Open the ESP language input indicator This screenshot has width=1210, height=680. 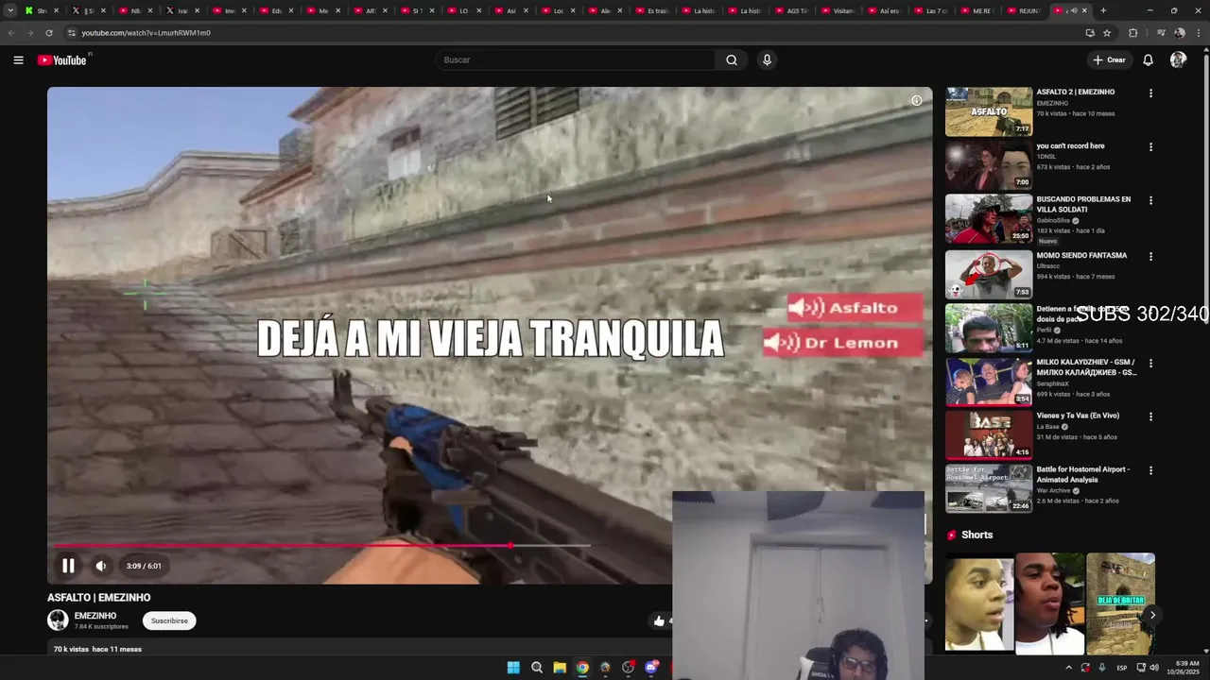coord(1122,668)
